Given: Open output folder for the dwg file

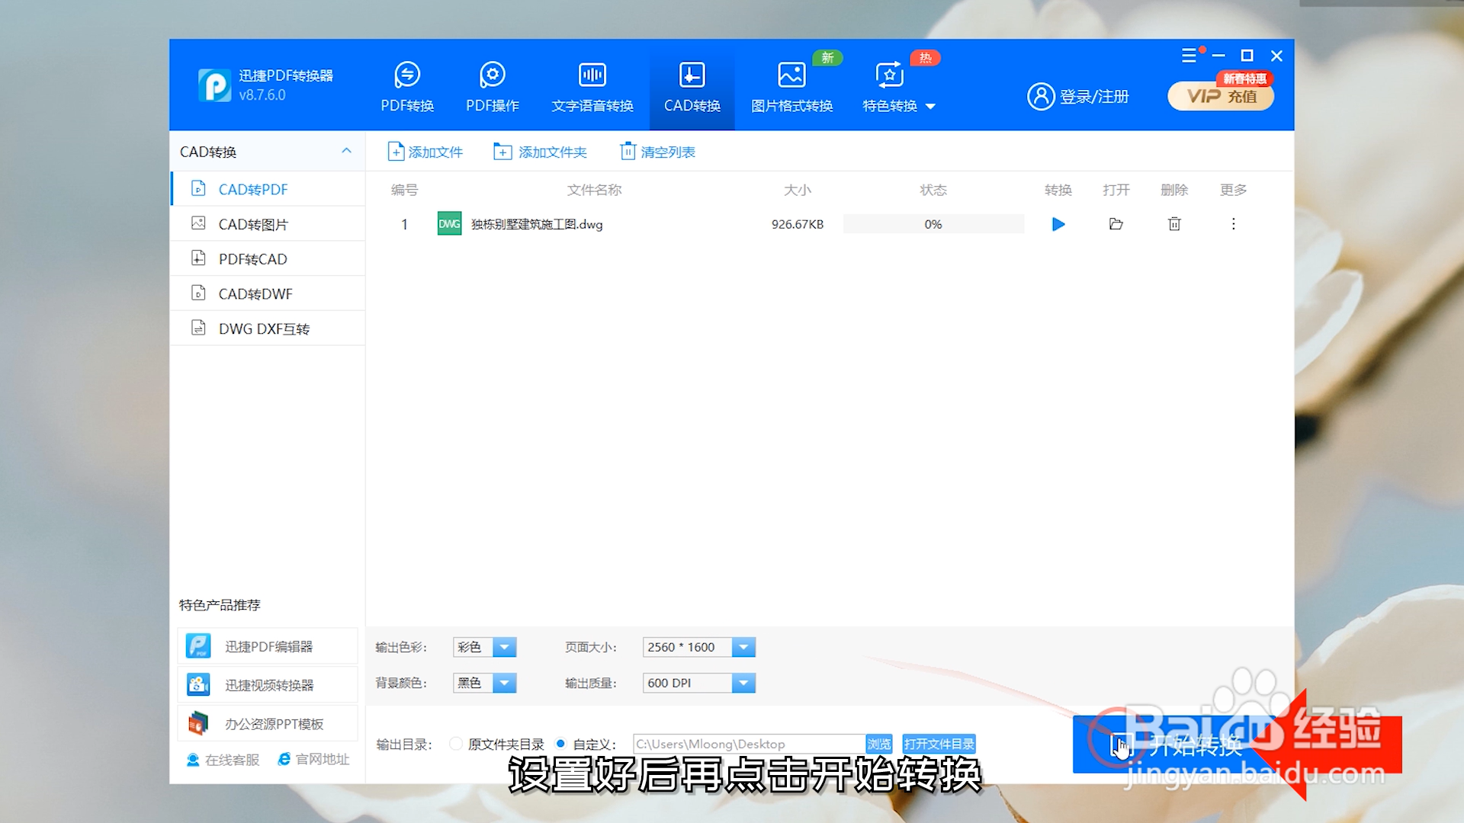Looking at the screenshot, I should [x=1116, y=224].
